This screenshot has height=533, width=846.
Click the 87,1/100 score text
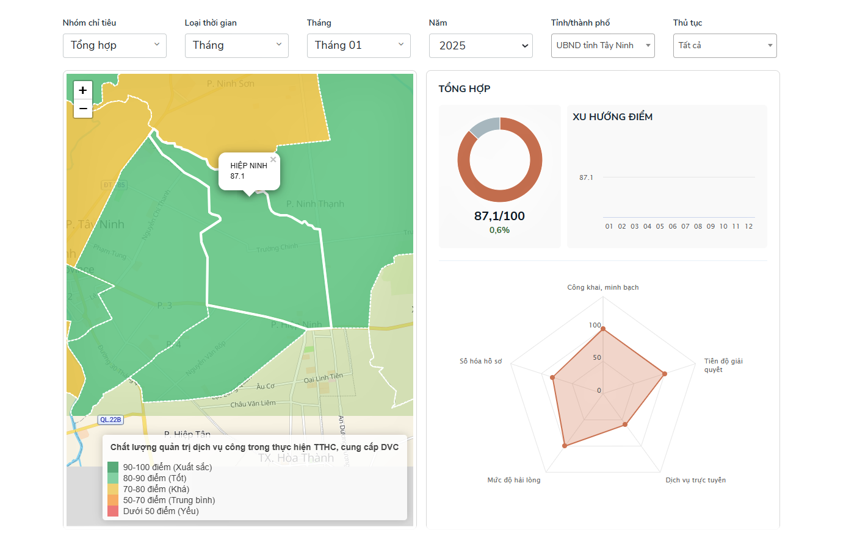click(x=499, y=216)
